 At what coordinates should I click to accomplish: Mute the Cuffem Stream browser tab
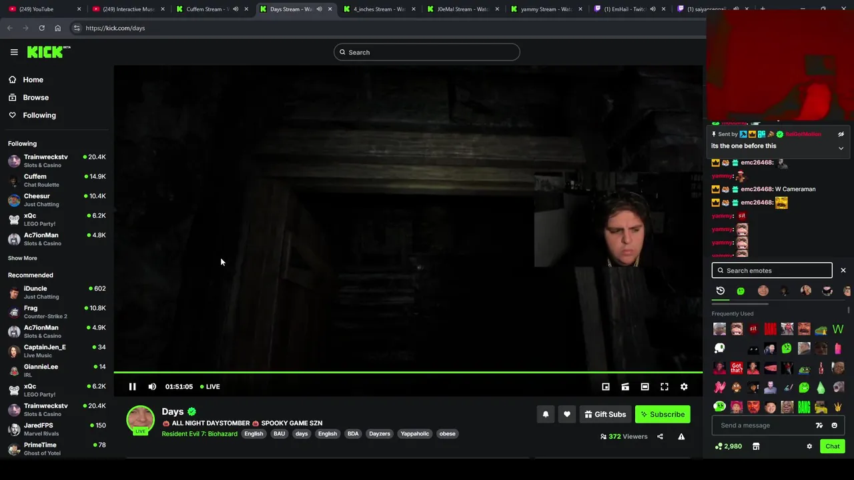(235, 9)
